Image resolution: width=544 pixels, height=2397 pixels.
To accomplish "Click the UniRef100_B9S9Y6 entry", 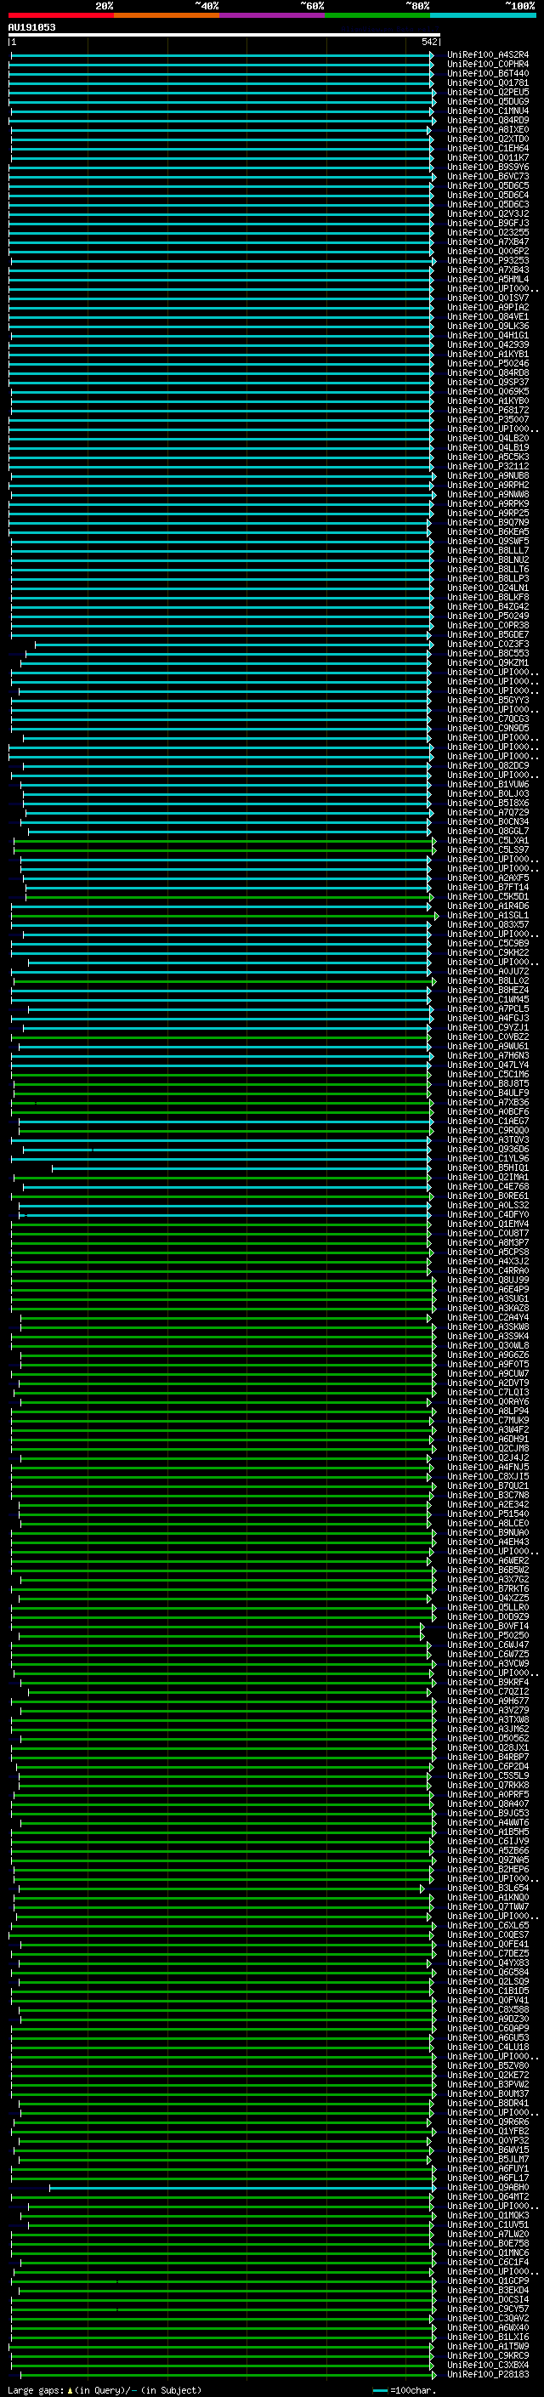I will [x=487, y=167].
